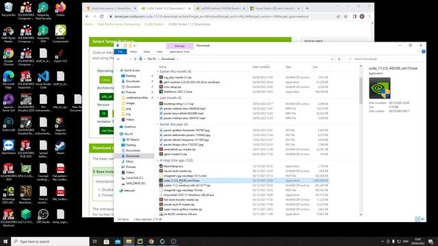Open Appium Inspector desktop icon
Screen dimensions: 438x246
coord(60,126)
